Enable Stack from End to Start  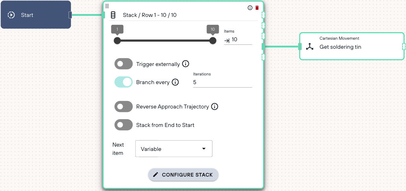(124, 125)
